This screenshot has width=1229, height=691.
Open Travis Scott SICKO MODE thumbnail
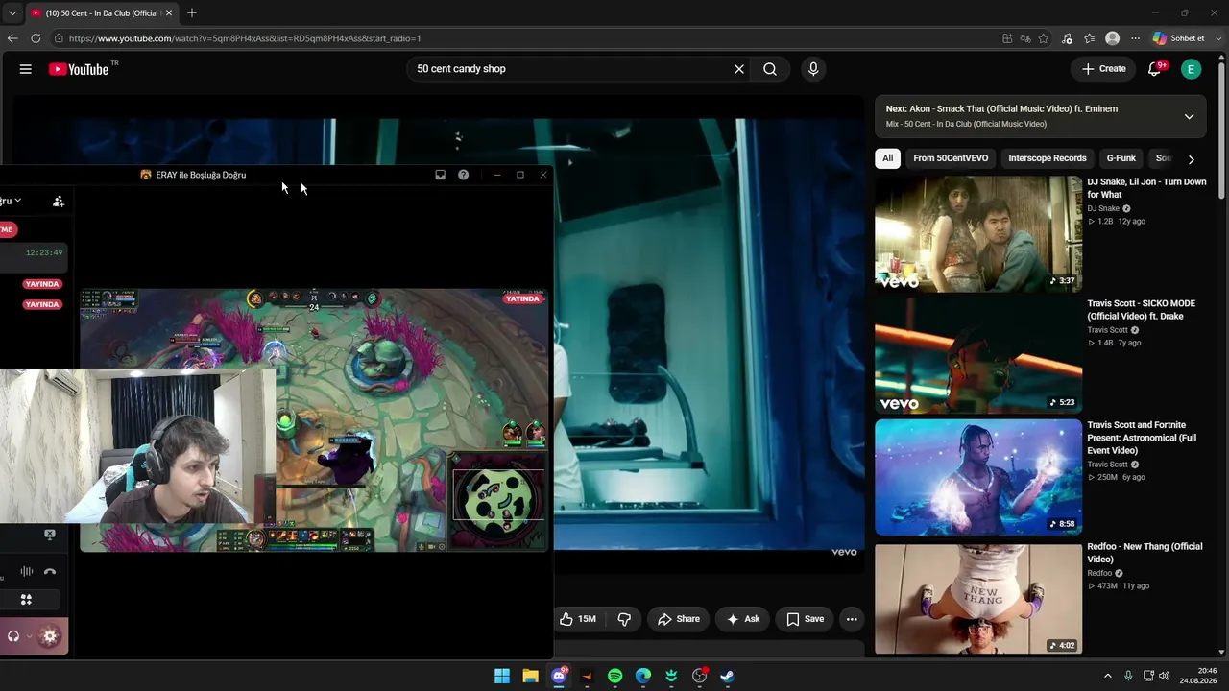pos(978,355)
